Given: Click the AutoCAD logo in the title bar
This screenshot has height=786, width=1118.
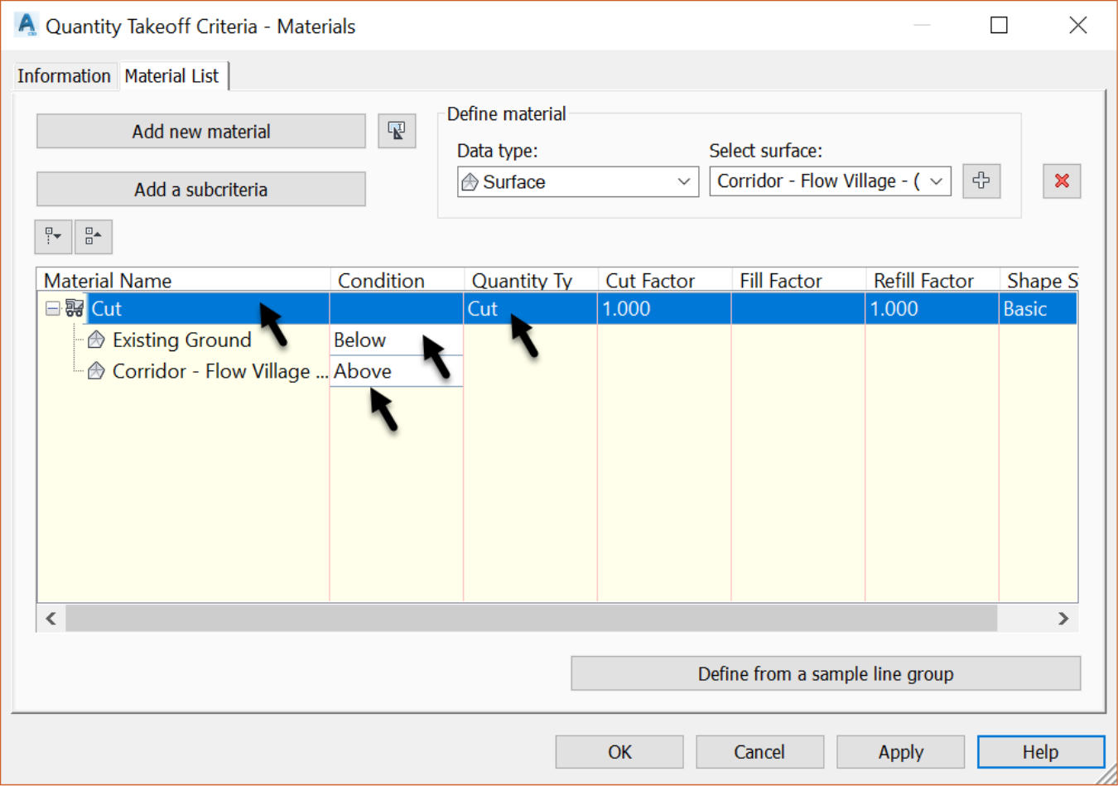Looking at the screenshot, I should pyautogui.click(x=27, y=25).
